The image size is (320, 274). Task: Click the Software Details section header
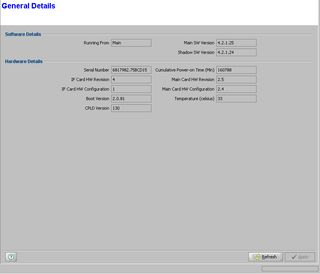(x=23, y=34)
